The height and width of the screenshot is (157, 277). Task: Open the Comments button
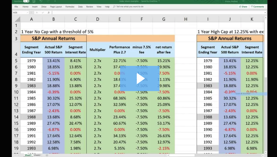tap(257, 7)
